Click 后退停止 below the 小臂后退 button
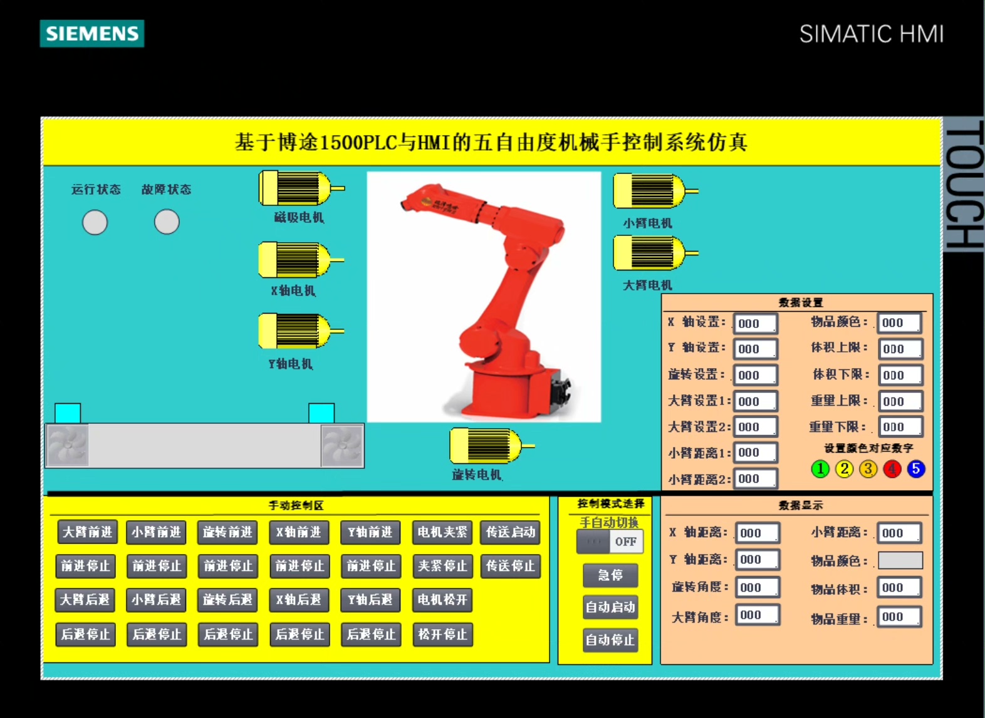Image resolution: width=985 pixels, height=718 pixels. pos(157,635)
